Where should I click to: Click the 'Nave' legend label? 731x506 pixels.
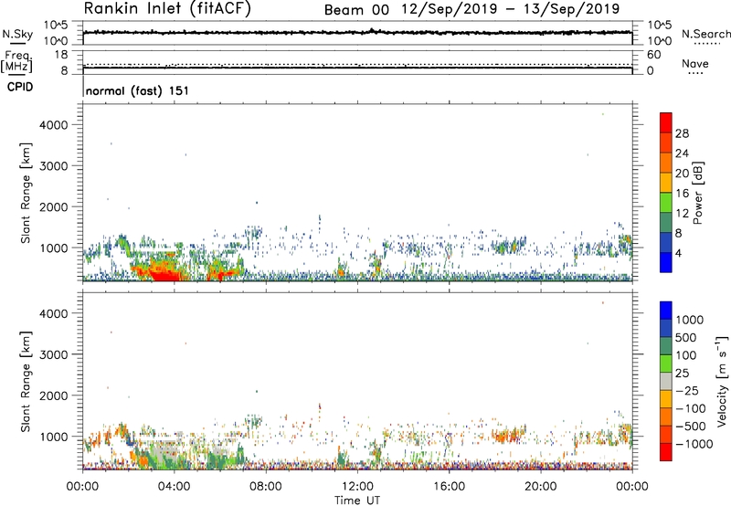point(695,63)
